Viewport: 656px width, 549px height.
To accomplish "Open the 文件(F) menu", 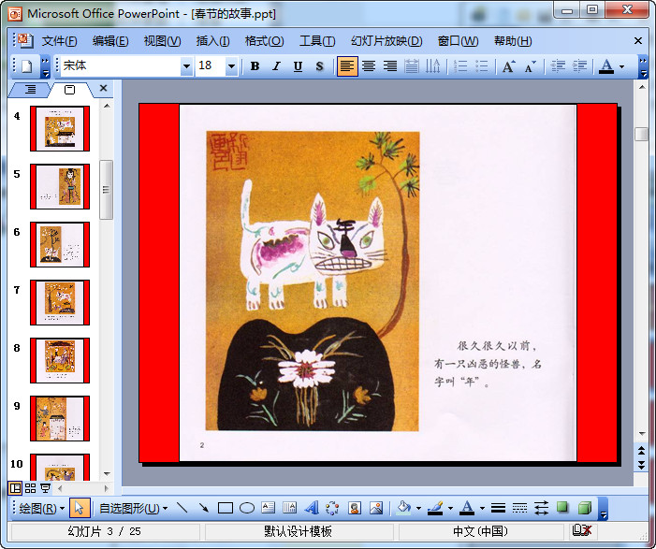I will pos(59,41).
